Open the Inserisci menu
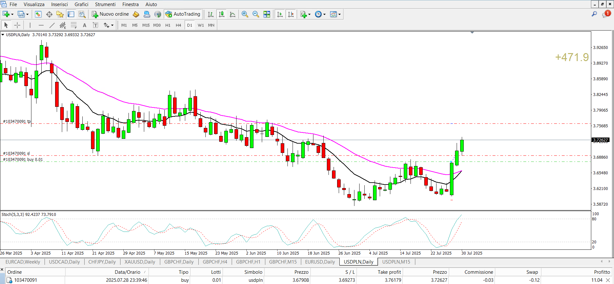The width and height of the screenshot is (614, 284). pyautogui.click(x=60, y=4)
